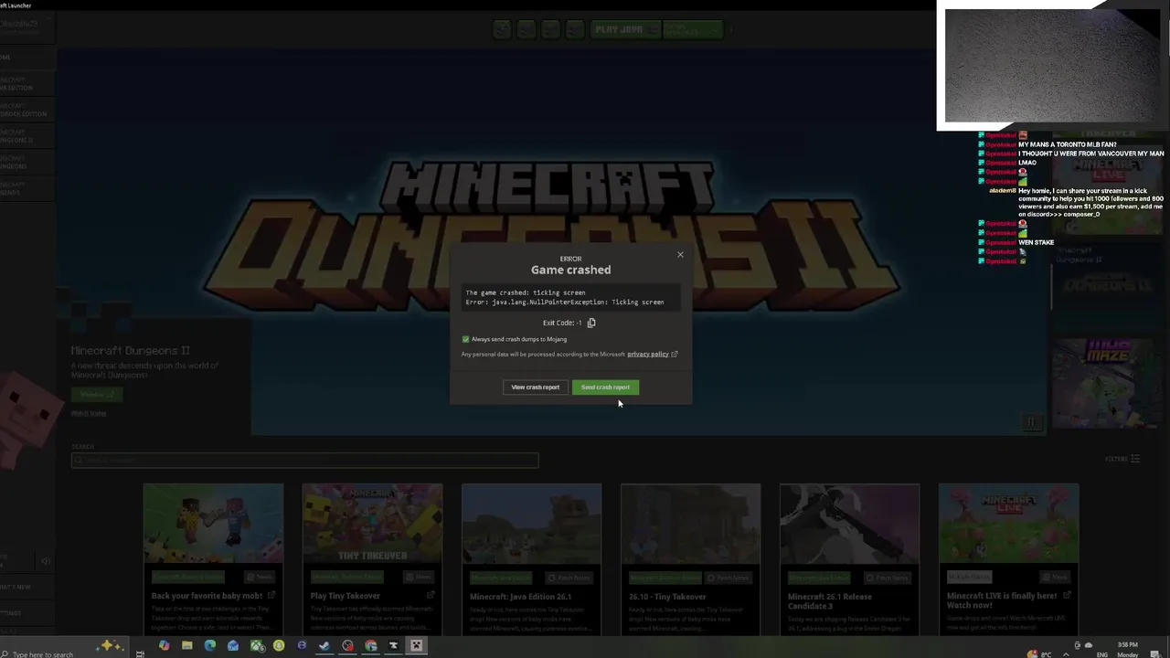Open 'Minecraft 26.1 Release Candidate 3' title
This screenshot has width=1170, height=658.
(x=830, y=600)
